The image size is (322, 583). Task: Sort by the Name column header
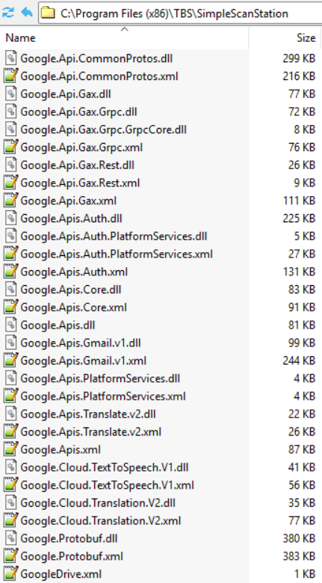pos(124,37)
